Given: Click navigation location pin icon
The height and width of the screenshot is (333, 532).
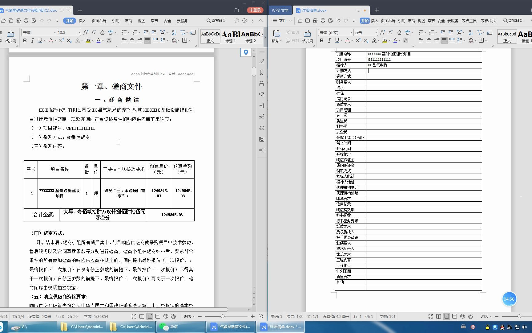Looking at the screenshot, I should pyautogui.click(x=246, y=52).
